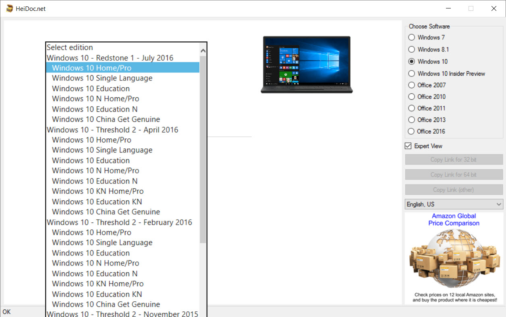
Task: Uncheck the Expert View checkbox
Action: click(408, 146)
